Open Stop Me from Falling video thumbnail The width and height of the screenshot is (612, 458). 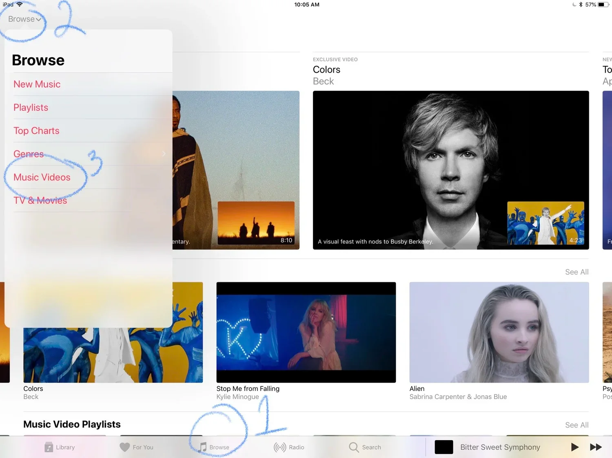pyautogui.click(x=306, y=332)
